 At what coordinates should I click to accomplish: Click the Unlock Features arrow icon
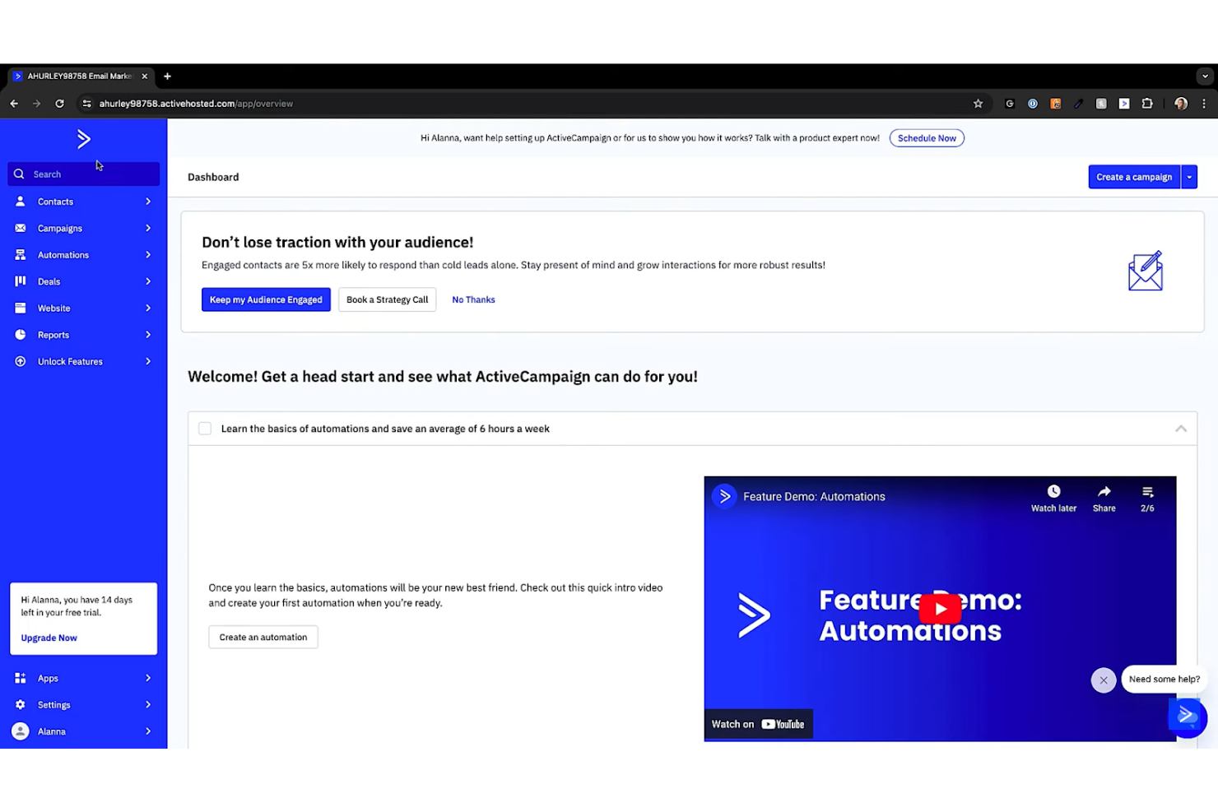(x=21, y=361)
